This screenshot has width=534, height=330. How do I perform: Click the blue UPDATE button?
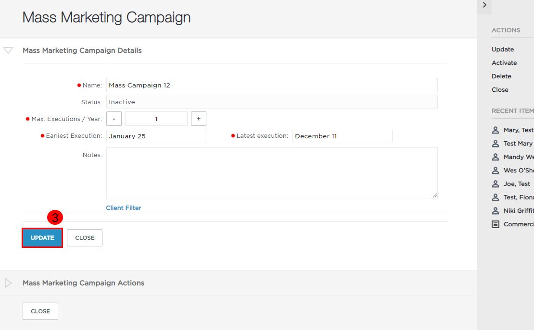pyautogui.click(x=42, y=238)
